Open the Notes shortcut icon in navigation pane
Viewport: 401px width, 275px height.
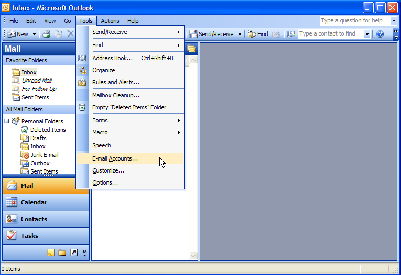click(51, 253)
